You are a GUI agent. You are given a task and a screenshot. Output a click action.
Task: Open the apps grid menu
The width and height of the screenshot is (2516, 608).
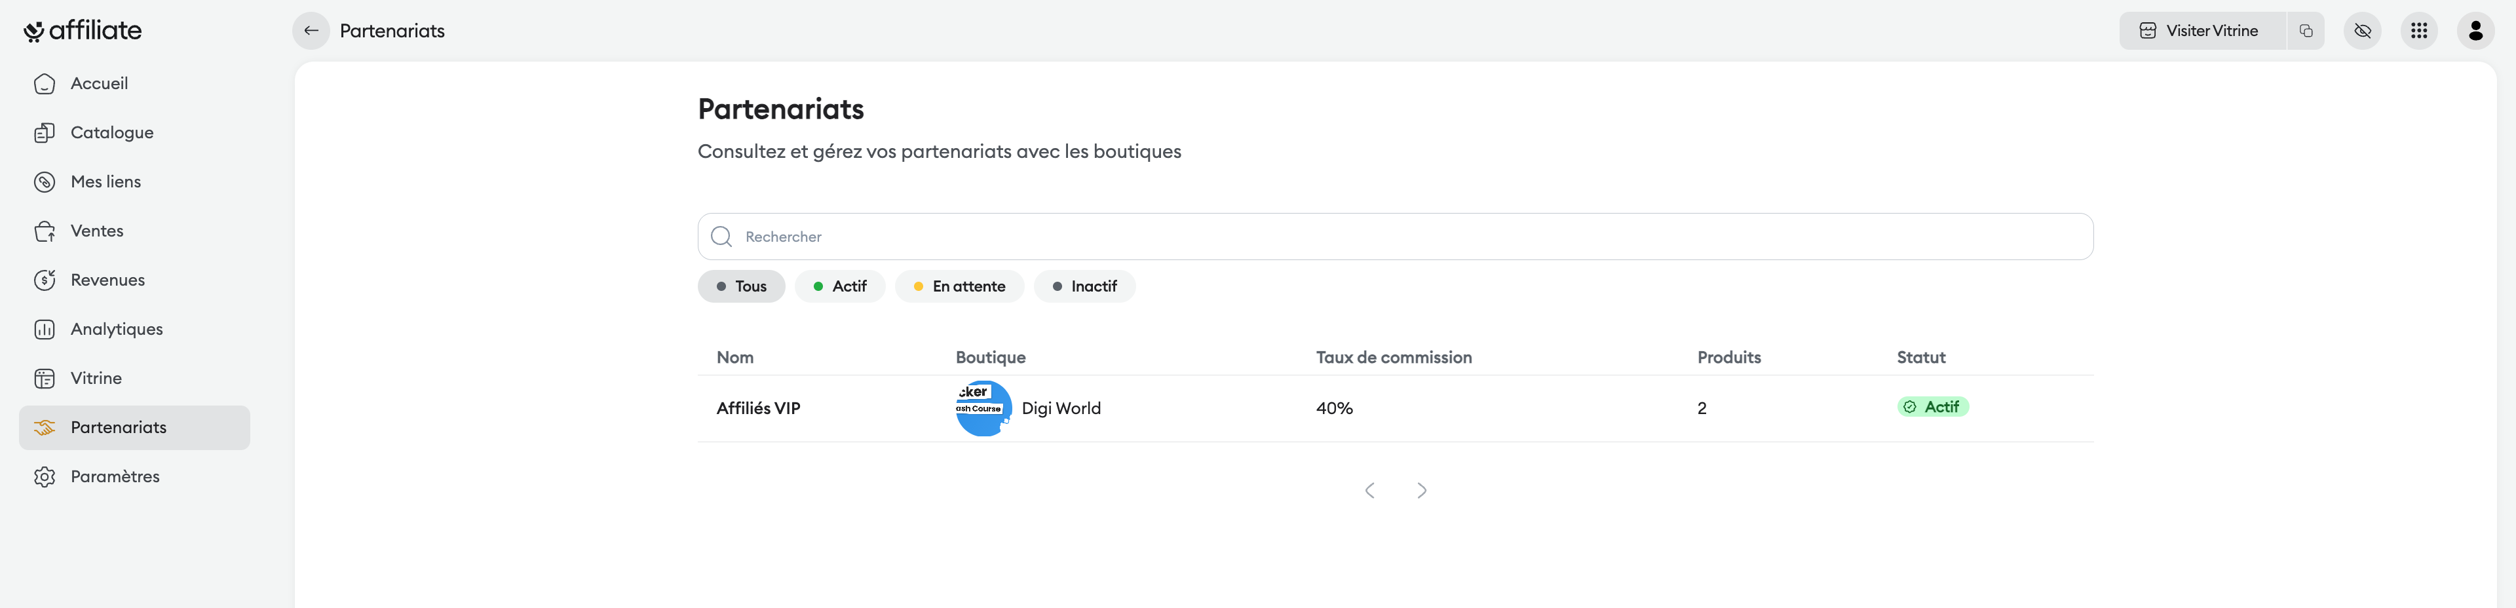[2419, 31]
